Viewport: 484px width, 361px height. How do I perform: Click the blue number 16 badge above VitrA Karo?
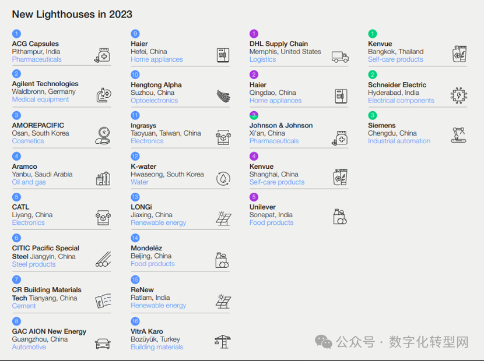pyautogui.click(x=135, y=321)
